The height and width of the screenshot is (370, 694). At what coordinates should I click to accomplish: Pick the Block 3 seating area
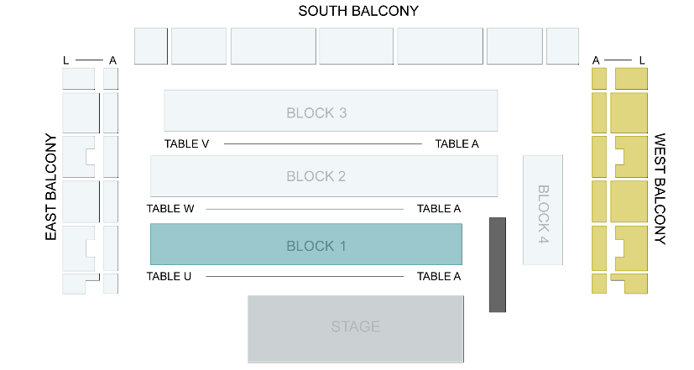tap(330, 110)
